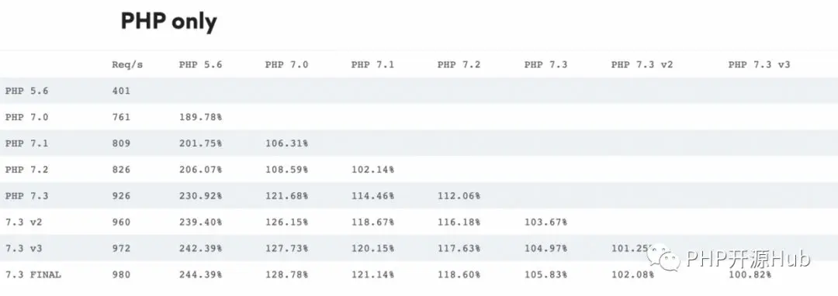Select the 112.06% cell
838x296 pixels.
[x=459, y=196]
